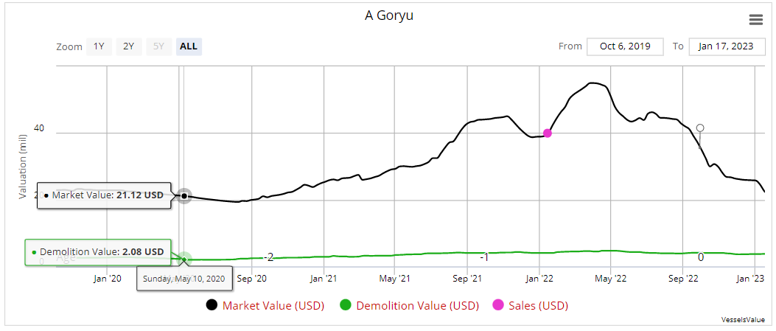Screen dimensions: 776x331
Task: Select the ALL zoom range button
Action: coord(189,46)
